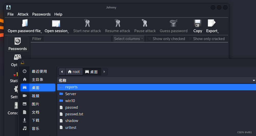Viewport: 256px width, 136px height.
Task: Select the 最近使用 recent clock icon
Action: pos(25,71)
